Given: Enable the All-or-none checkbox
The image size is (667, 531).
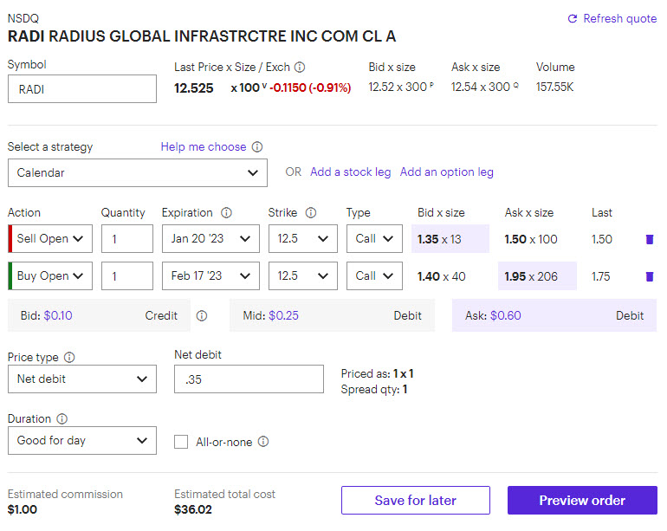Looking at the screenshot, I should [181, 442].
